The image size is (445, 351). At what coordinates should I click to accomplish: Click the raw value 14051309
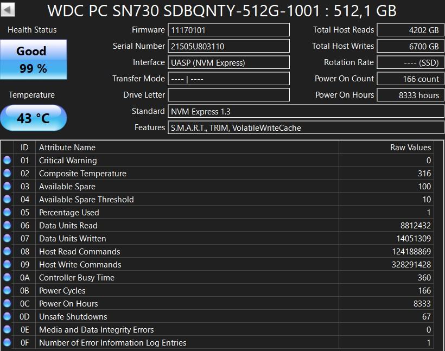pyautogui.click(x=414, y=238)
